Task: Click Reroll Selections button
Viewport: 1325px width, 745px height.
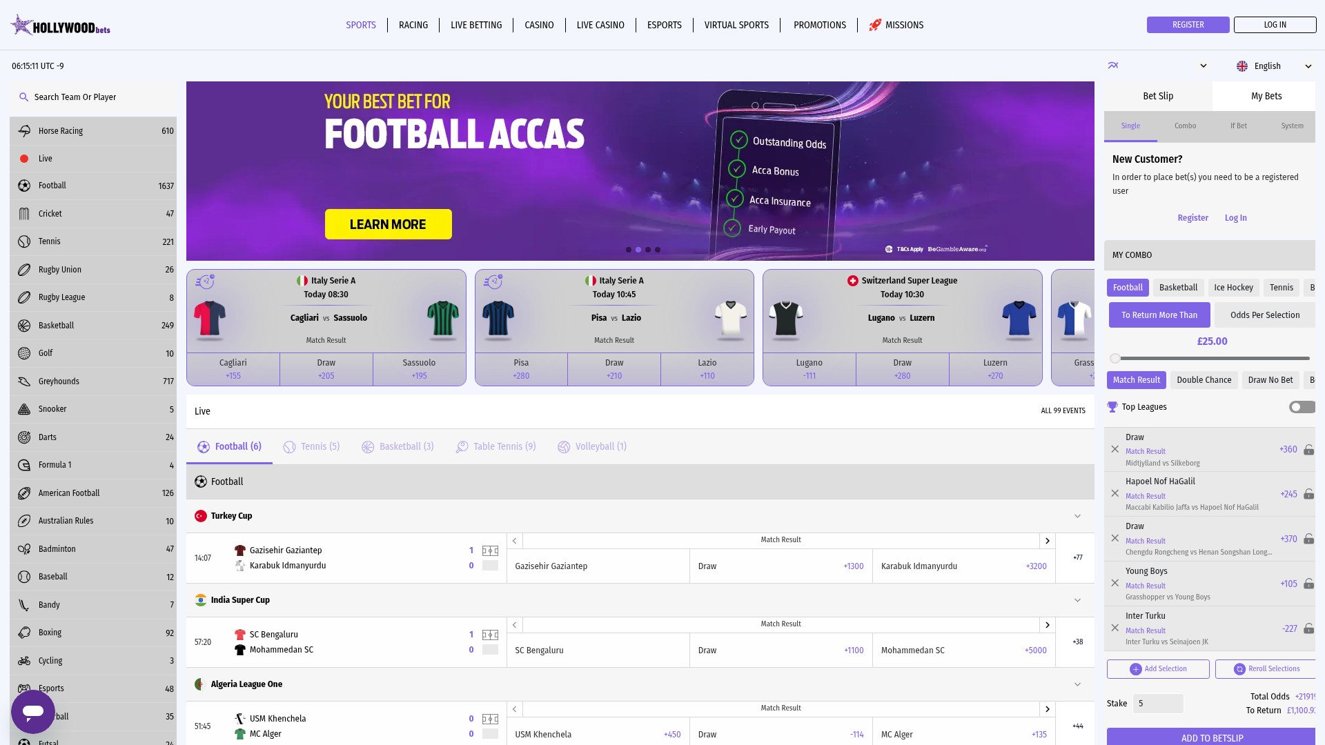Action: pos(1266,669)
